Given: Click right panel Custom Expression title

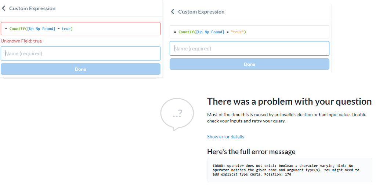Looking at the screenshot, I should 201,12.
